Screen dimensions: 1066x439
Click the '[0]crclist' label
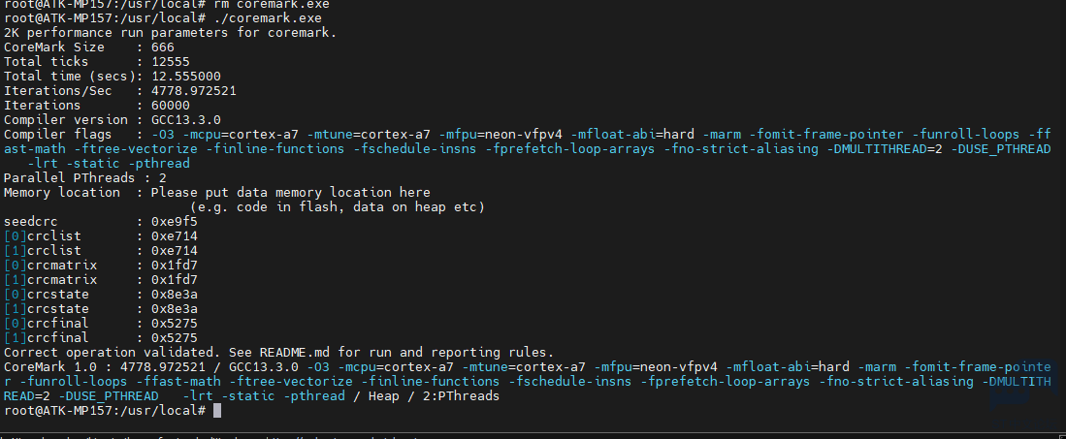(43, 235)
